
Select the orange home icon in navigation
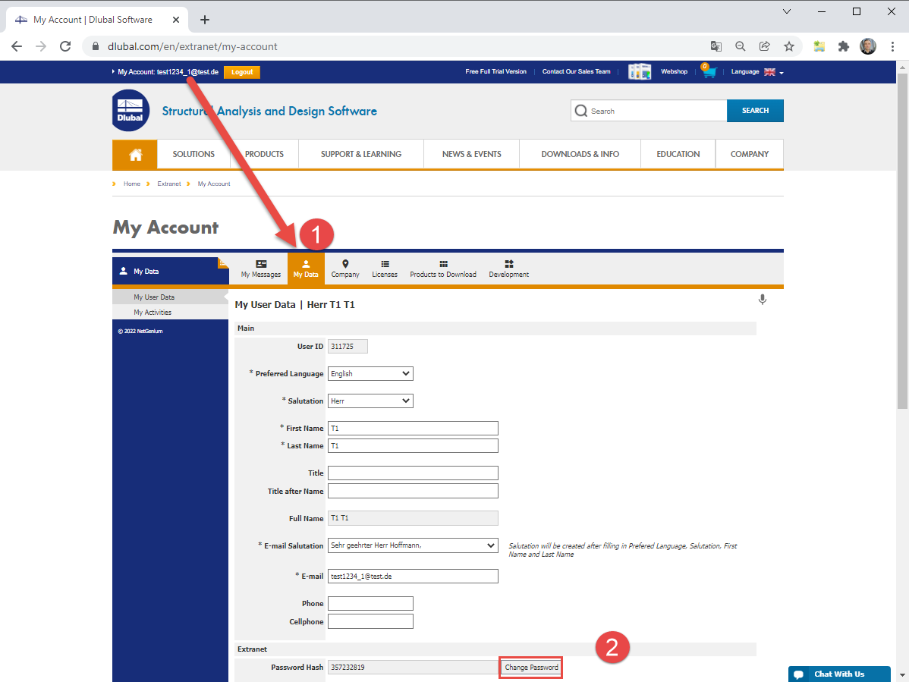click(134, 154)
